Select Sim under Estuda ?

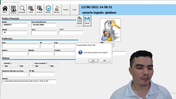click(x=3, y=66)
